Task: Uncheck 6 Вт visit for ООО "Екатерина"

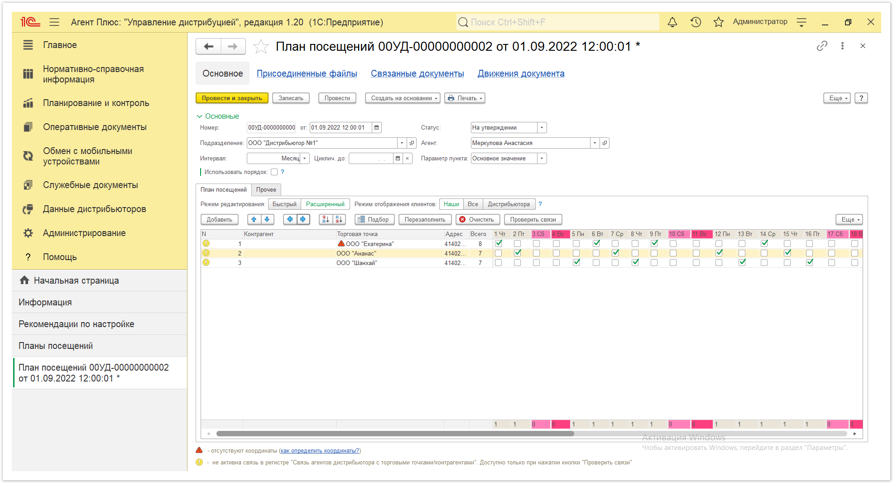Action: pyautogui.click(x=596, y=243)
